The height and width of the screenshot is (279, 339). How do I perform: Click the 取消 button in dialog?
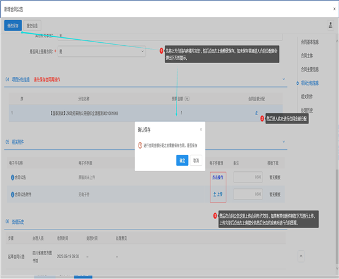click(x=196, y=160)
